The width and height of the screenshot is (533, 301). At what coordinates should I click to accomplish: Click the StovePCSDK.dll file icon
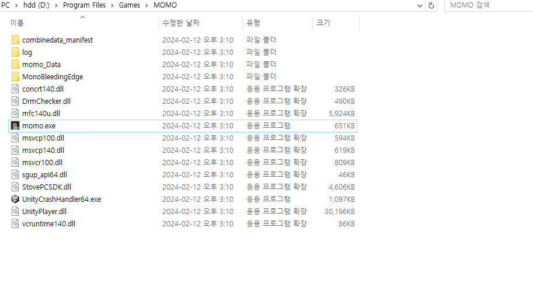pos(15,187)
